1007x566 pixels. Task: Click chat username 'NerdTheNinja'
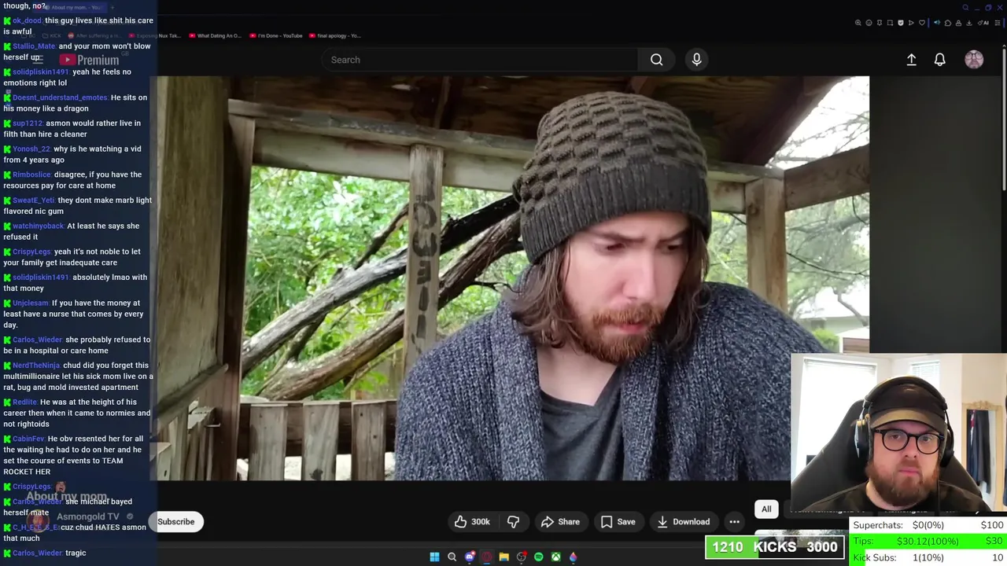(x=36, y=366)
